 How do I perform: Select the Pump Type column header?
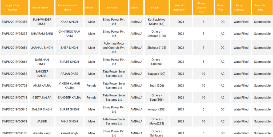pos(223,8)
